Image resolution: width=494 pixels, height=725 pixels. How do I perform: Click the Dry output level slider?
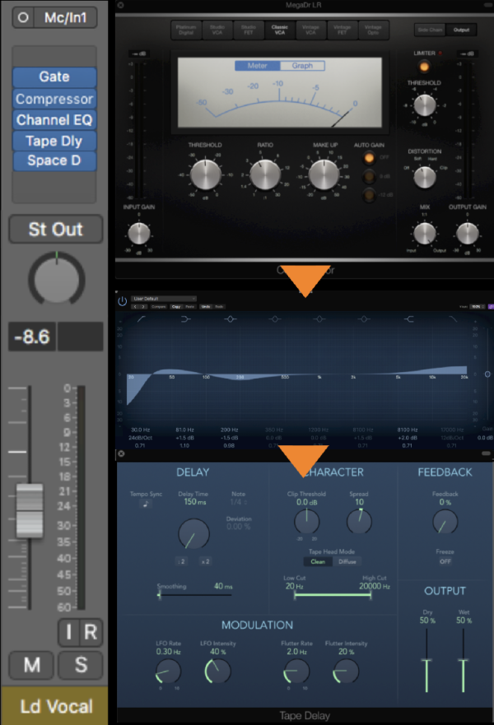(426, 660)
